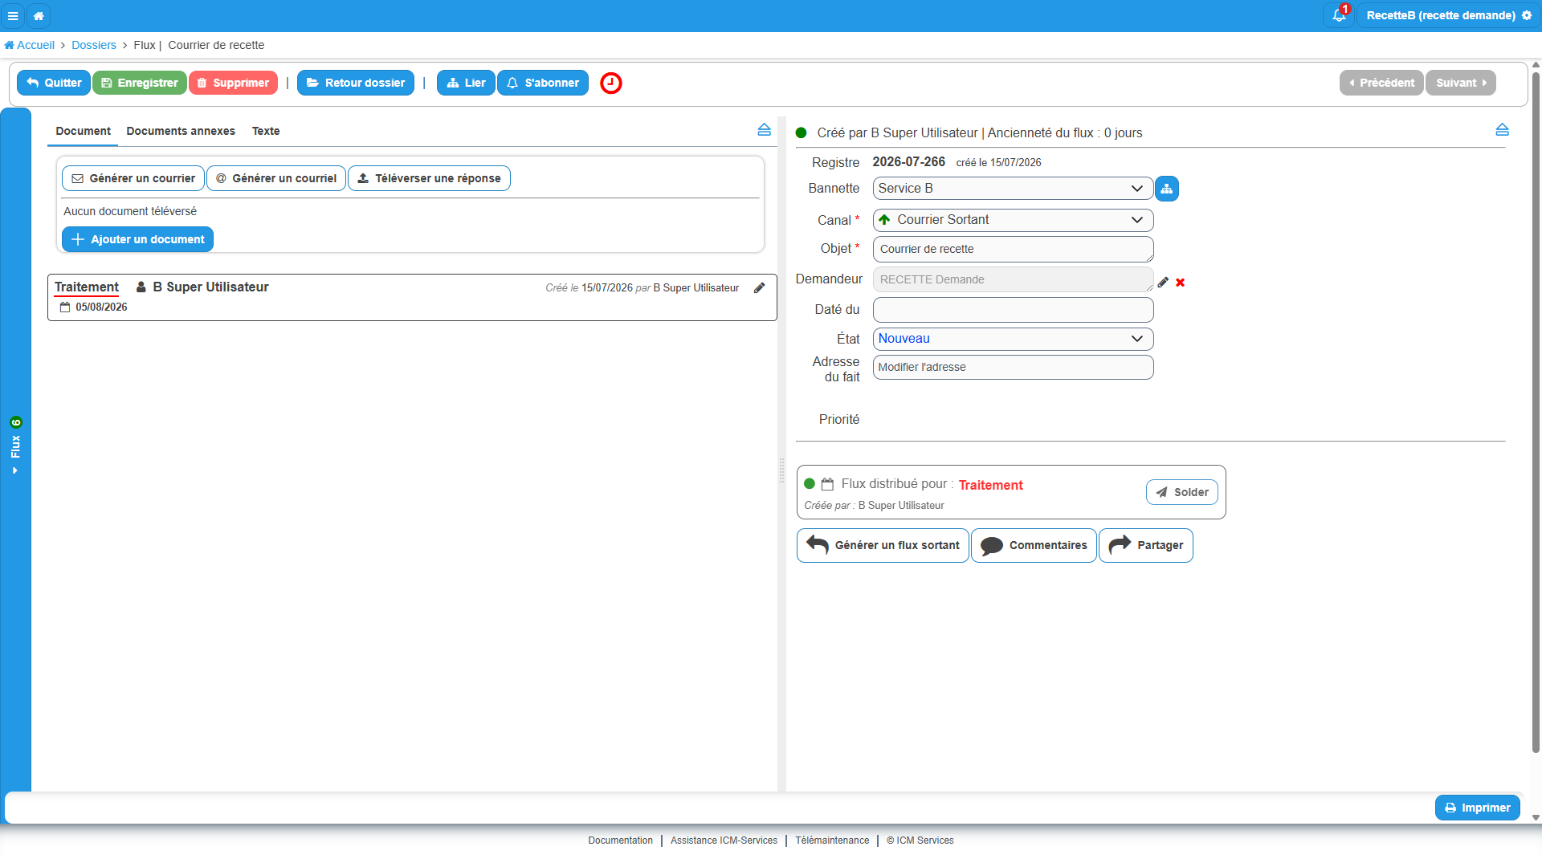Click the Solder button

[x=1182, y=492]
